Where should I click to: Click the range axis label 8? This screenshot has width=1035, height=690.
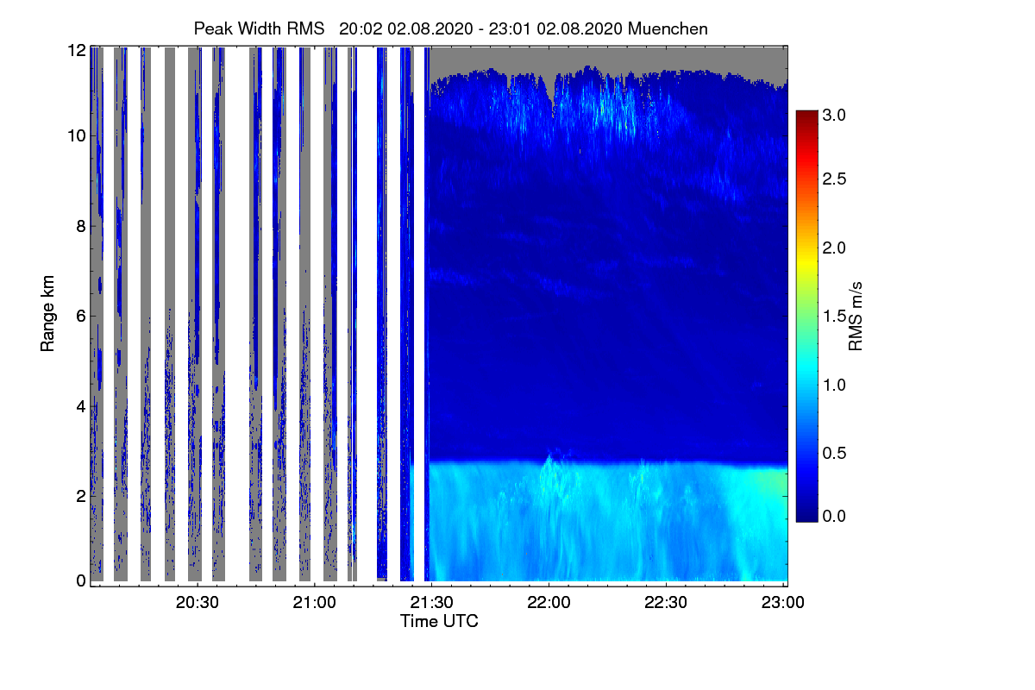(x=81, y=226)
